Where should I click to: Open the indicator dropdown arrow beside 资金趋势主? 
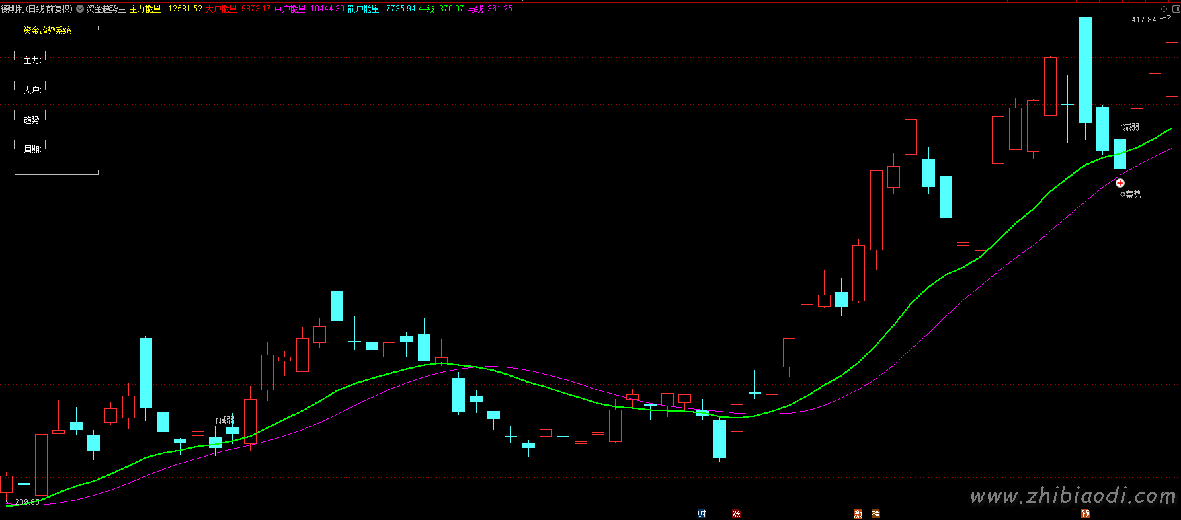click(x=80, y=9)
